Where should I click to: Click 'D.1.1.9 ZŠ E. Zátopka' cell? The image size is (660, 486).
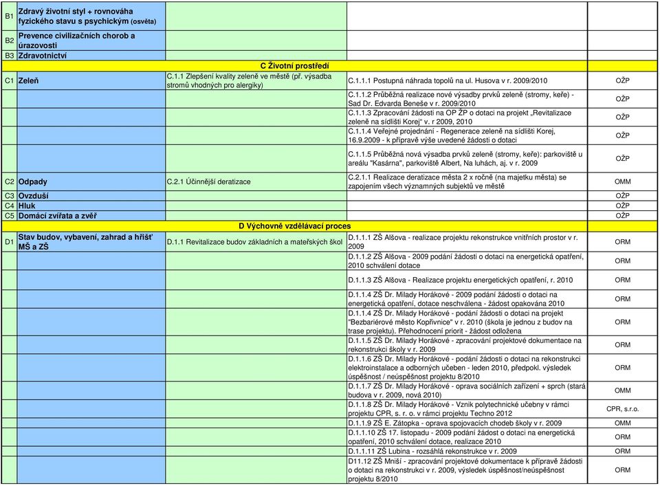click(467, 423)
